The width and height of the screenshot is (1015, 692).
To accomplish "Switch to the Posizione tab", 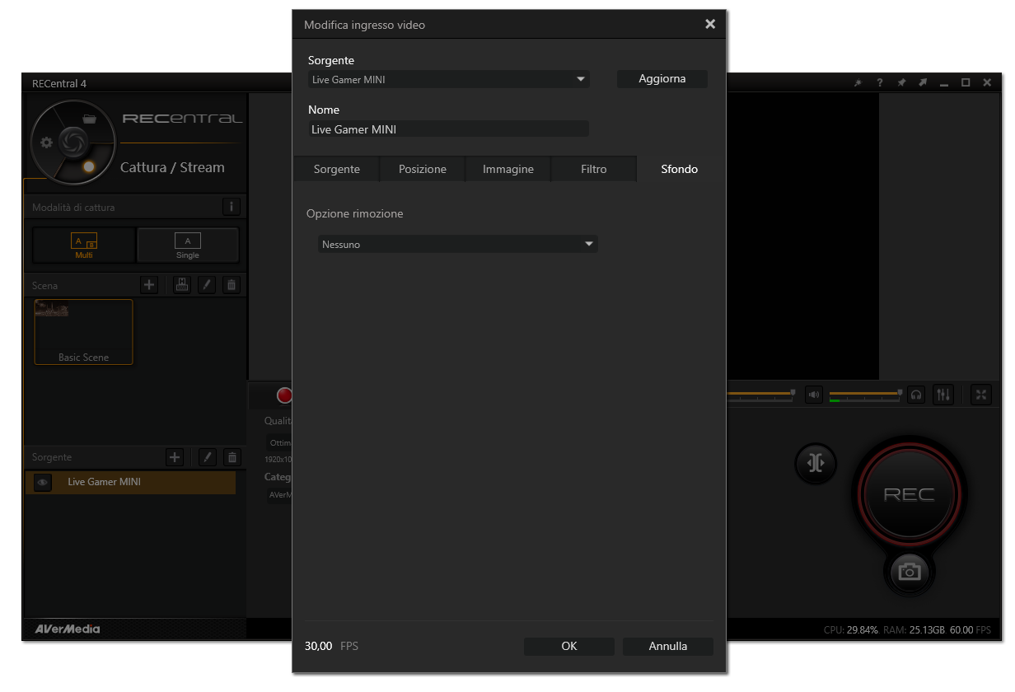I will pos(423,169).
